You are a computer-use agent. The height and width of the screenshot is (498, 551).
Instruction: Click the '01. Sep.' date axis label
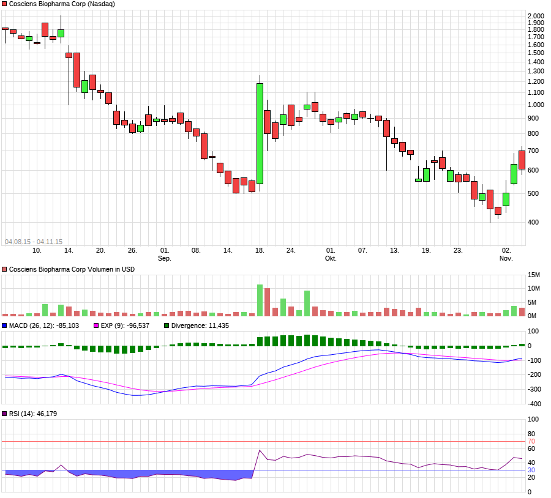(165, 255)
